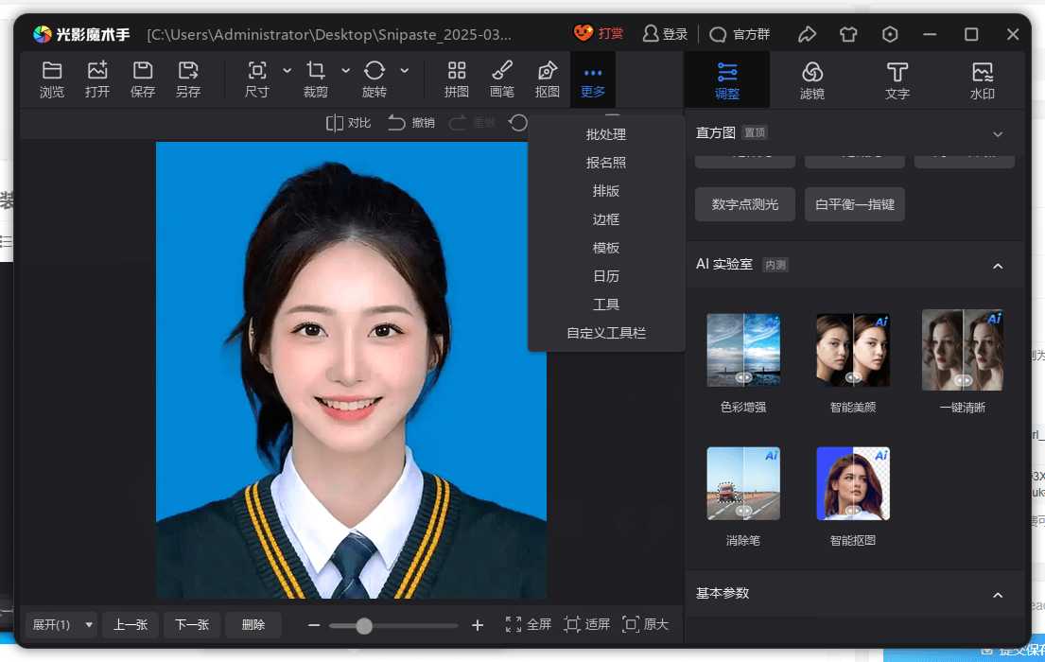Expand the dropdown arrow beside 旋转
The image size is (1045, 662).
click(404, 72)
